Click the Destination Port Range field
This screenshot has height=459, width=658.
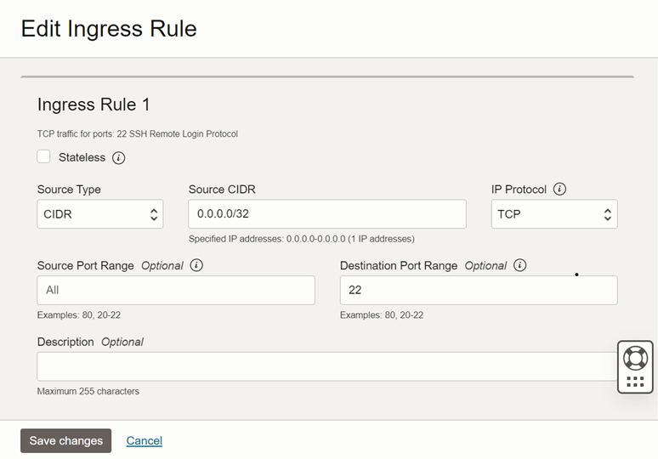coord(479,291)
